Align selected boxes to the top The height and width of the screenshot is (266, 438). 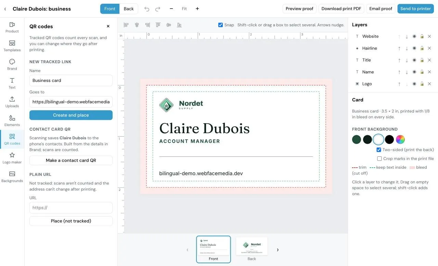pos(158,25)
